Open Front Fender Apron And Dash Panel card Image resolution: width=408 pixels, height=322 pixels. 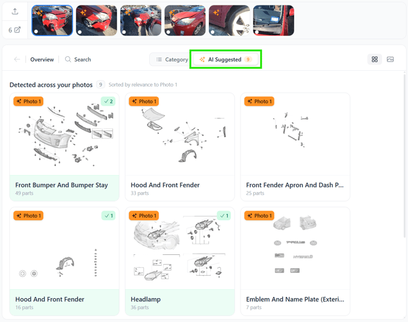point(295,147)
